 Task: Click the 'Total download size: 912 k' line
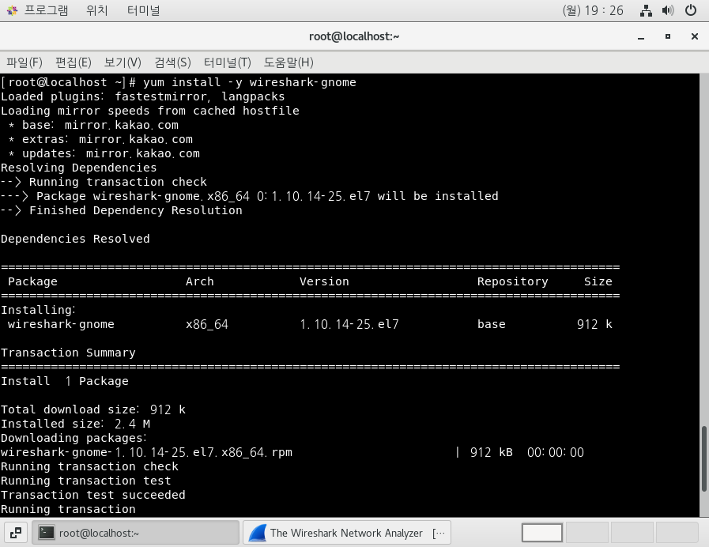coord(93,409)
